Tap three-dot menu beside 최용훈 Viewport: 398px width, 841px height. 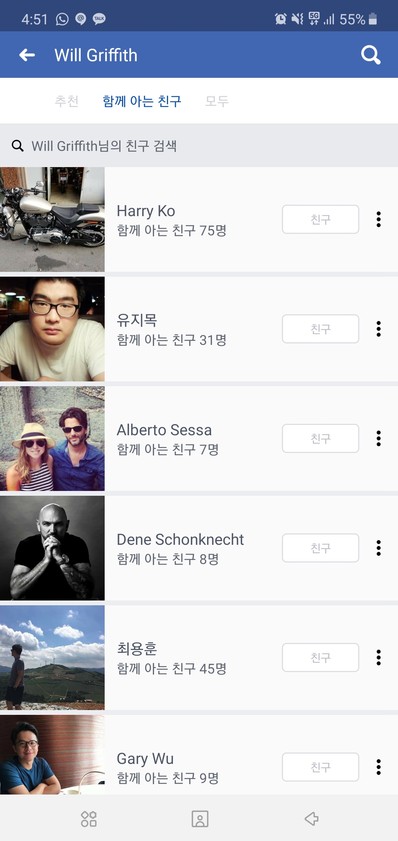coord(378,658)
